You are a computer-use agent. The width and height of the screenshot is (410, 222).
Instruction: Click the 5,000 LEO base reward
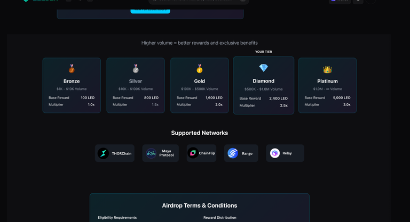(342, 97)
